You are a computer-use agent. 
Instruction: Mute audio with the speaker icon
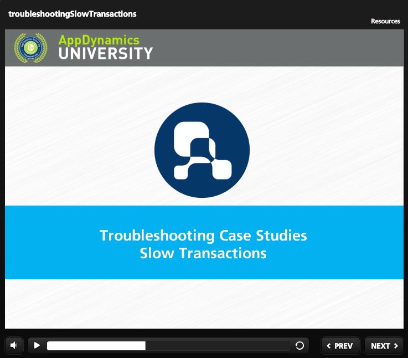(14, 345)
